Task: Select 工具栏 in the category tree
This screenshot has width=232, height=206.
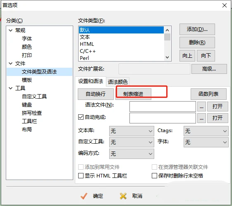Action: [x=29, y=121]
